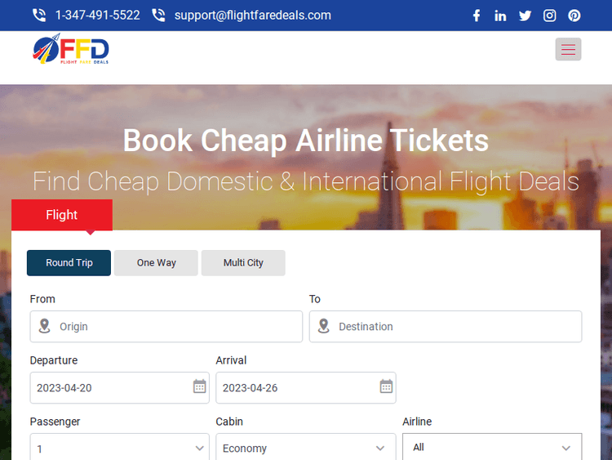Click the Departure label
This screenshot has height=460, width=612.
[54, 360]
